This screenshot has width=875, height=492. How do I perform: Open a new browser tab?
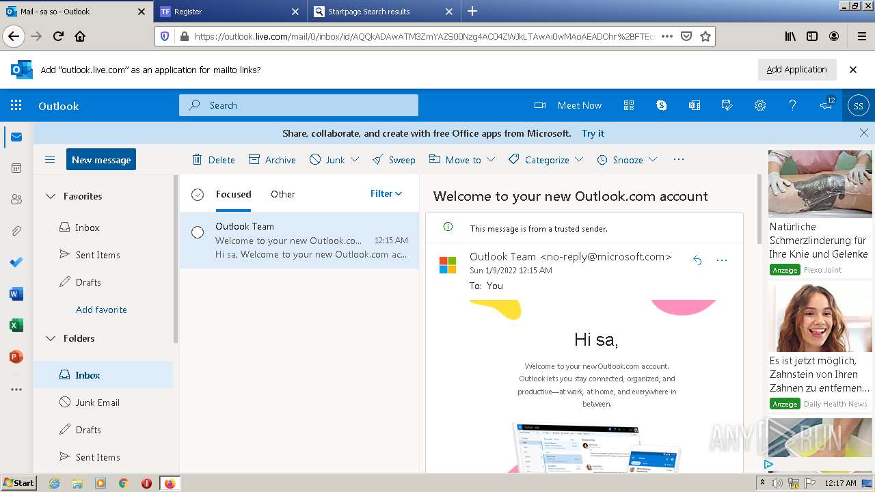pos(472,11)
